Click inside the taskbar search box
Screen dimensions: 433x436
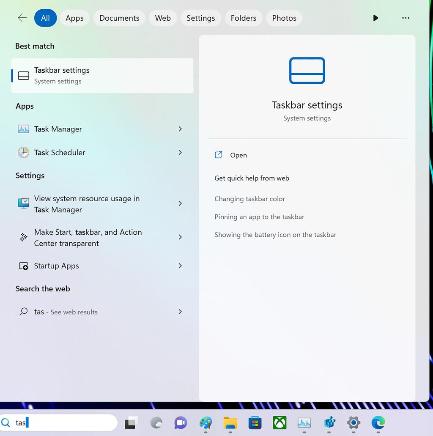59,422
